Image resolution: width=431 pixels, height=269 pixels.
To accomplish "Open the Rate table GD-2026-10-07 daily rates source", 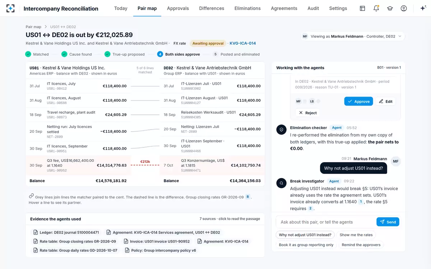I will pos(75,250).
